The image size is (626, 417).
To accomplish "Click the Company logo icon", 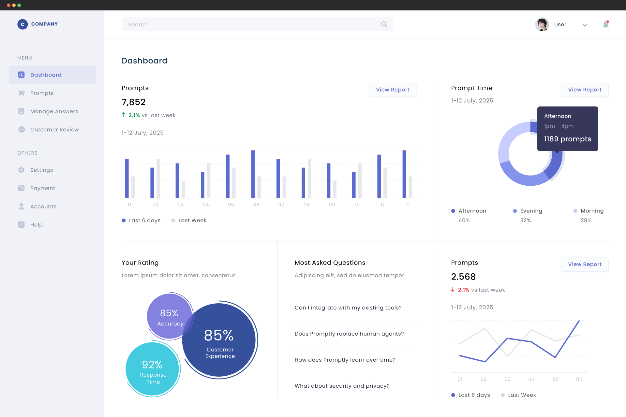I will (22, 24).
